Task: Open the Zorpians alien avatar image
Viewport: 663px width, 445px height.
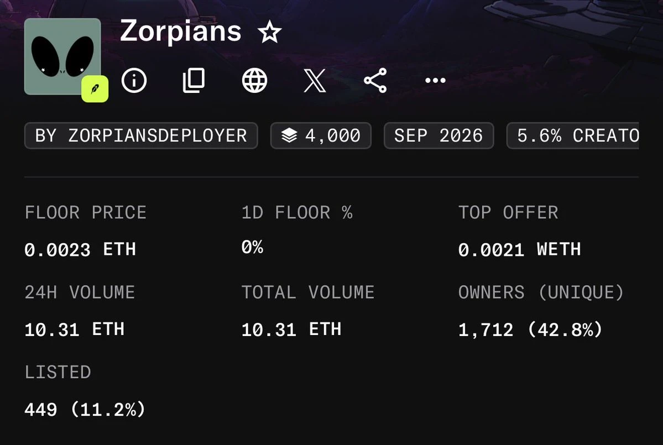Action: pos(62,56)
